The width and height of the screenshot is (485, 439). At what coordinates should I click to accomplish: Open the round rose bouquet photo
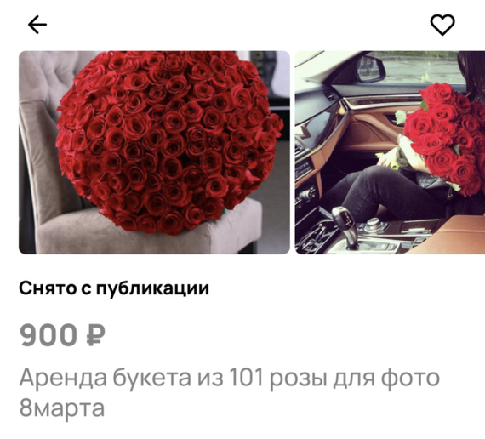154,152
